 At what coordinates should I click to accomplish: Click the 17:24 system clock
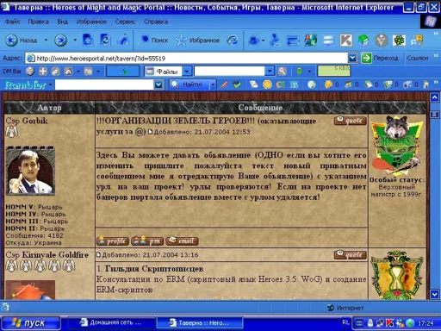(425, 323)
